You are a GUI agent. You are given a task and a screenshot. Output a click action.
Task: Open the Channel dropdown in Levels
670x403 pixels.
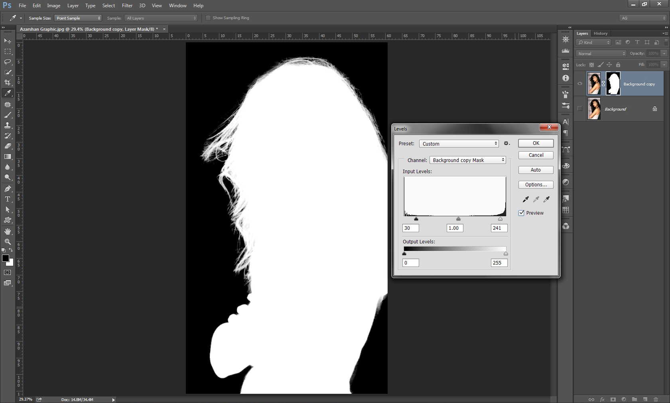tap(467, 160)
